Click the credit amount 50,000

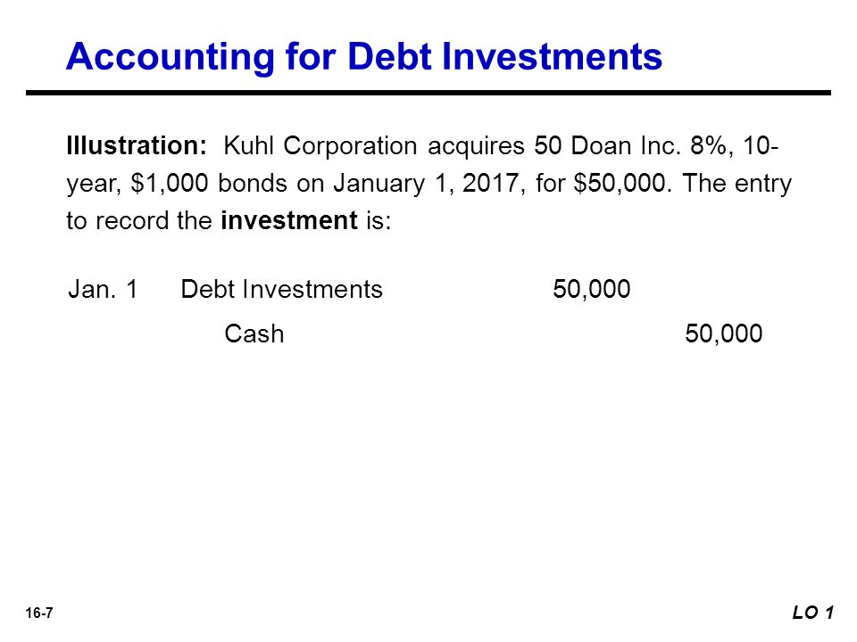coord(724,334)
